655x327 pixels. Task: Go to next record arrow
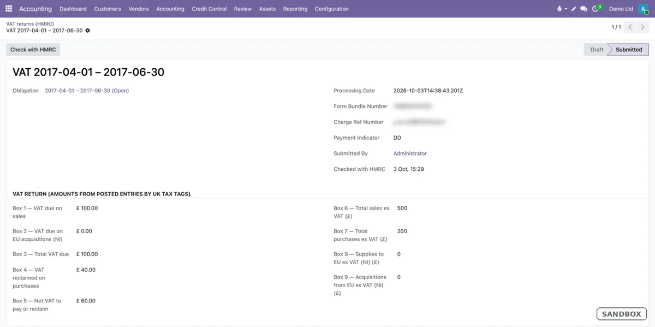[x=643, y=27]
